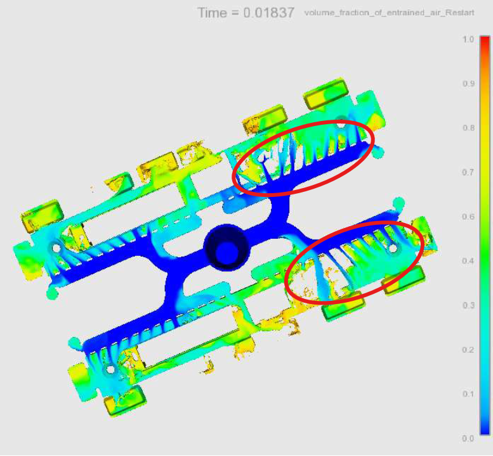Select the volume_fraction_of_entrained_air_Restart title text
The height and width of the screenshot is (456, 493).
[389, 13]
